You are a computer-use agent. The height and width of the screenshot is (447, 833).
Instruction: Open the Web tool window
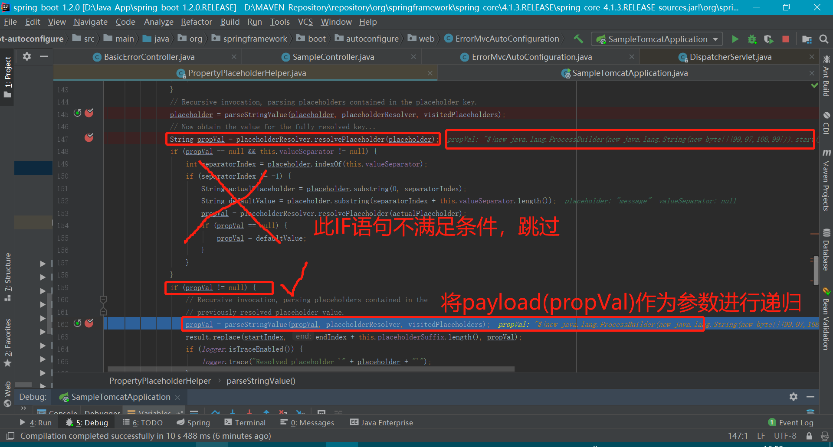click(8, 394)
